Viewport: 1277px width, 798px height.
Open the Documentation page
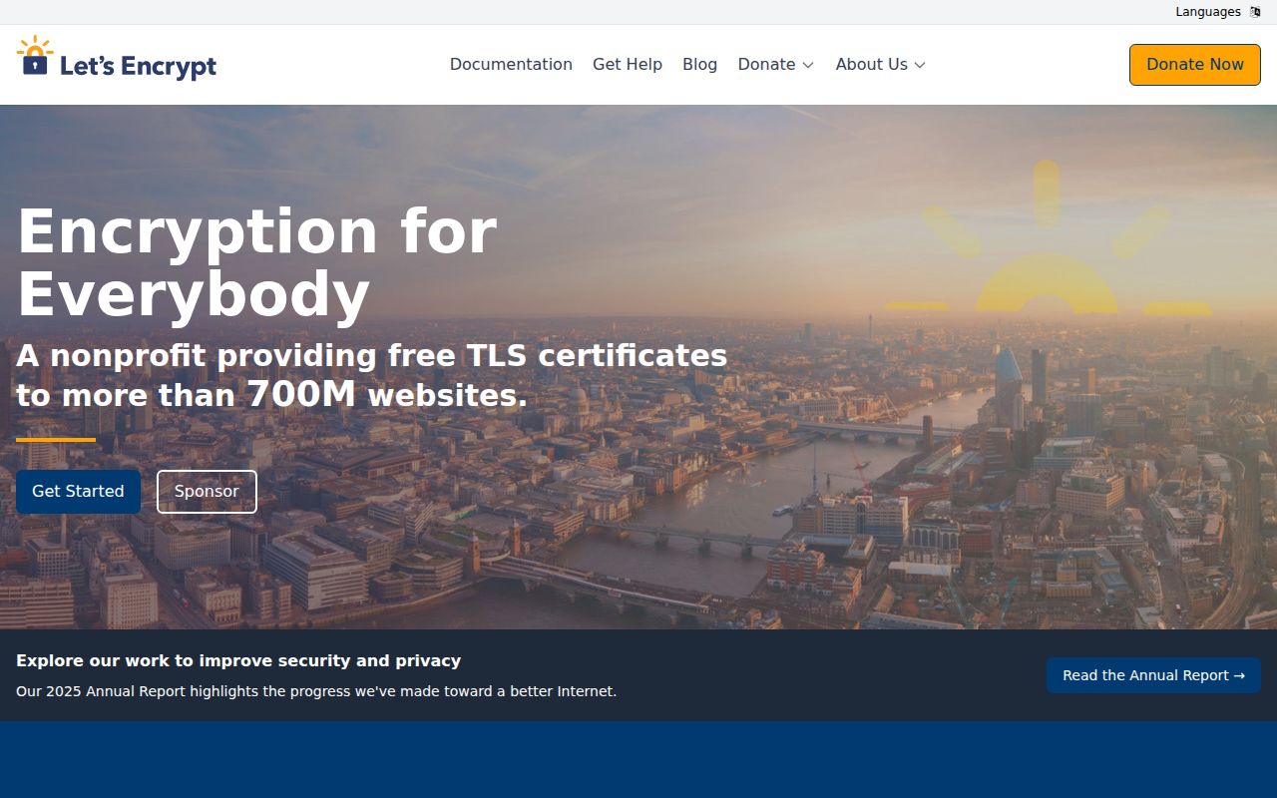[511, 64]
